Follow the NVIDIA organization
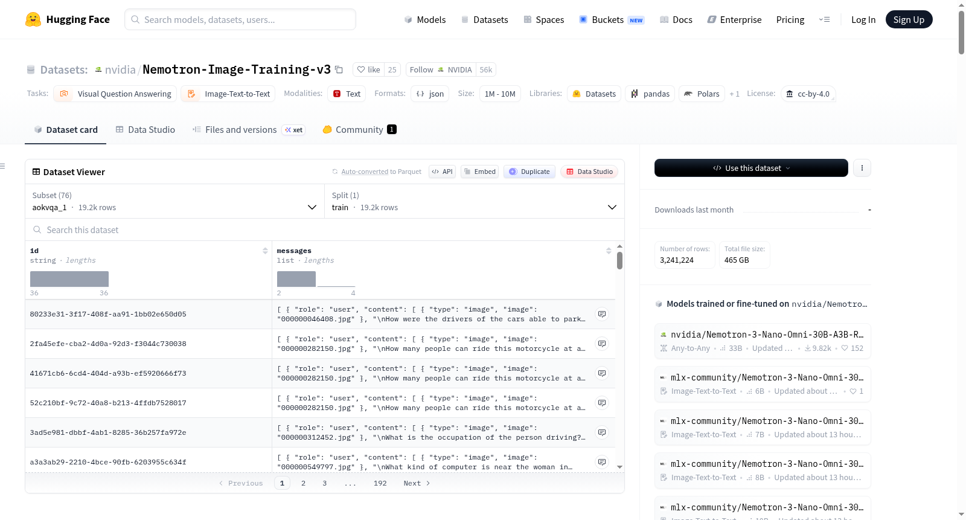 [441, 69]
